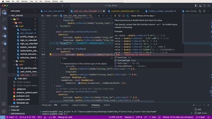Screen dimensions: 212x119
Task: Maximize the panel with the chevron up
Action: tap(204, 105)
